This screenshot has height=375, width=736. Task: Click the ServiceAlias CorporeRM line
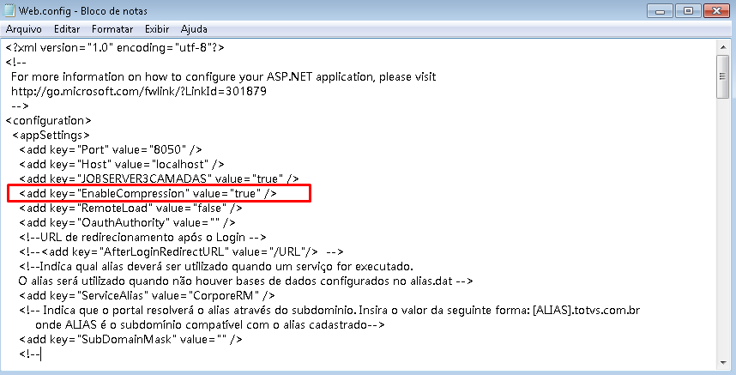[x=148, y=296]
